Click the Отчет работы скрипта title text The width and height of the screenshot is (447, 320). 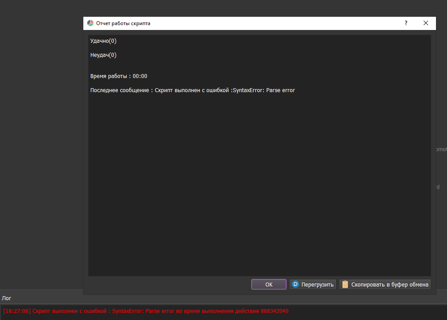pos(123,23)
